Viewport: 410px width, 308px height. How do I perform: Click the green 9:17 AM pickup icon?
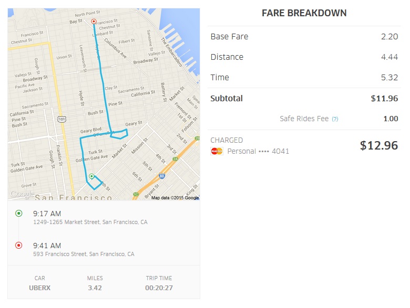point(19,214)
